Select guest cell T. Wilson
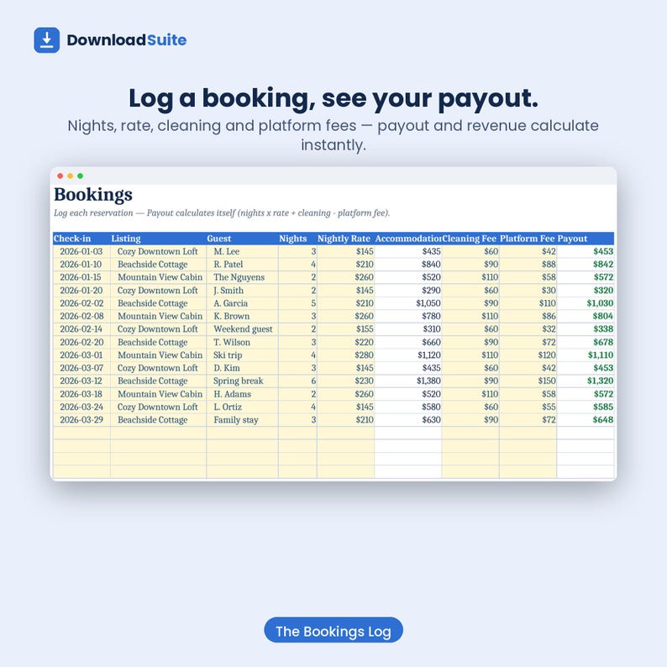Screen dimensions: 667x667 [242, 342]
